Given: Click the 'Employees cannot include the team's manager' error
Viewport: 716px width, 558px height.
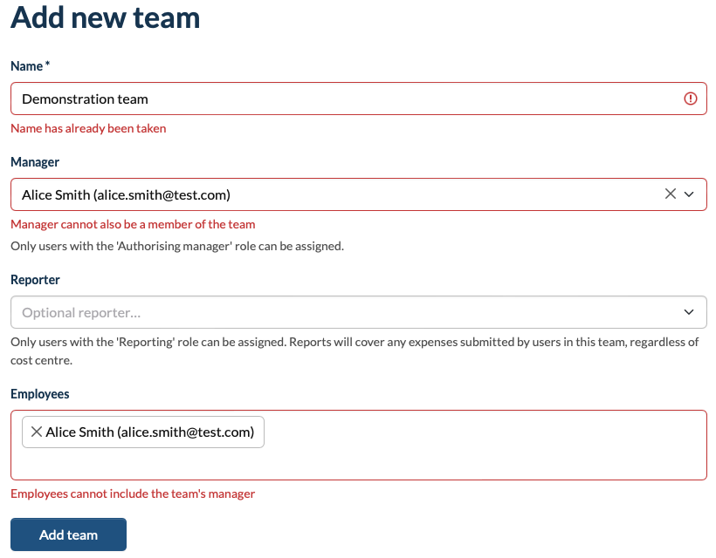Looking at the screenshot, I should click(133, 493).
